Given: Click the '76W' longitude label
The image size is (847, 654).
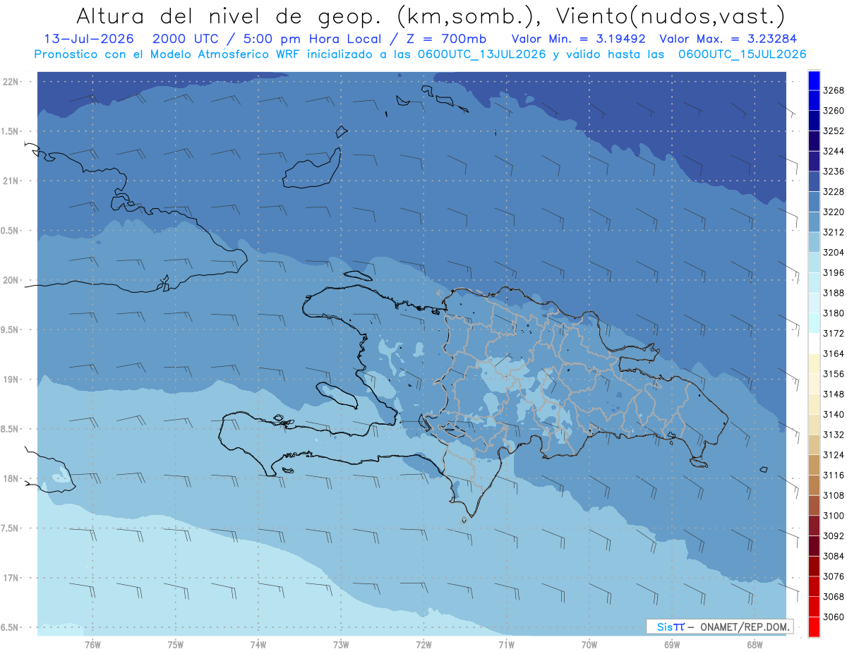Looking at the screenshot, I should click(x=92, y=644).
